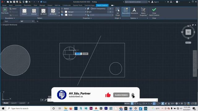Click the None background color swatch
198x111 pixels.
[x=66, y=15]
